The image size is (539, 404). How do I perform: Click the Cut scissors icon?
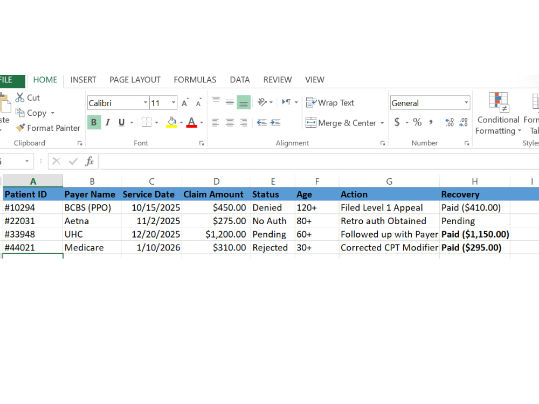19,97
